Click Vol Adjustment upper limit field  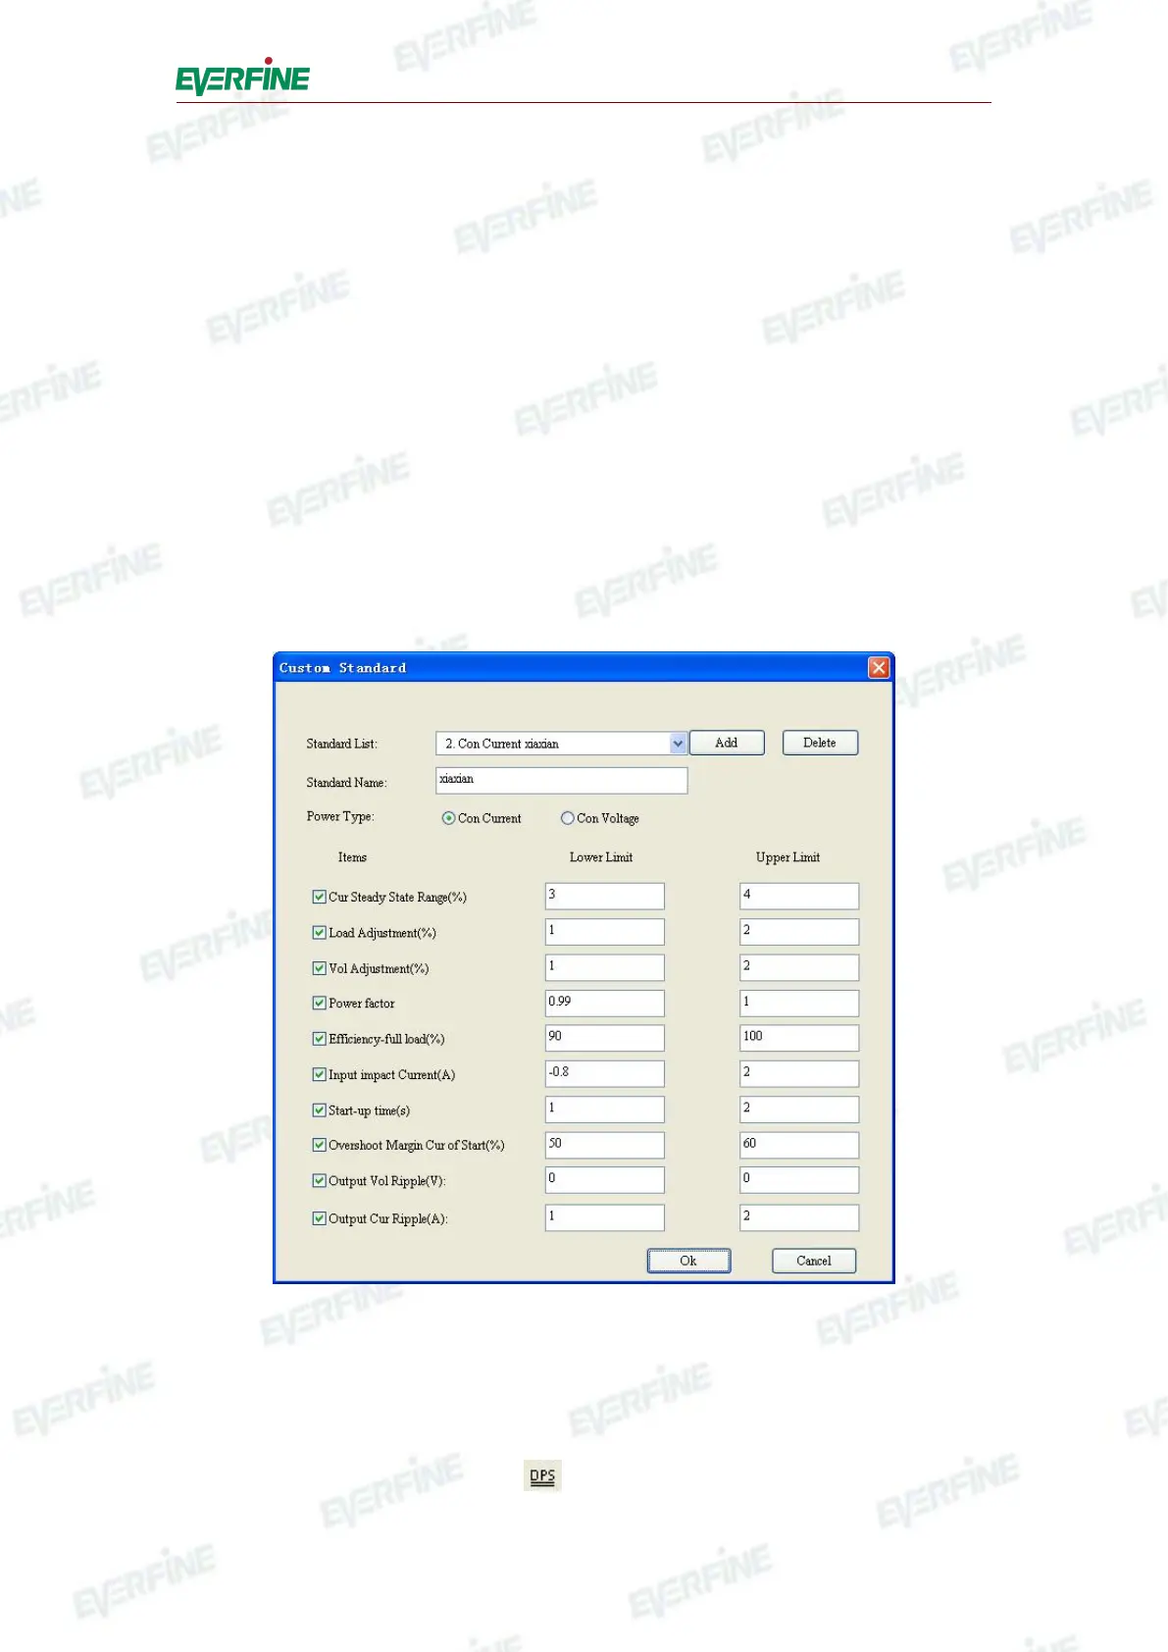point(799,967)
